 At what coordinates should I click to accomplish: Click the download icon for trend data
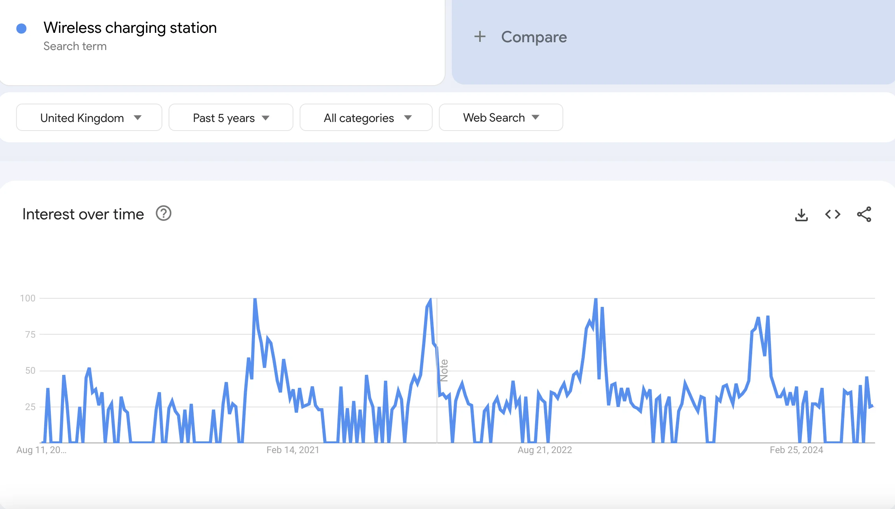[801, 215]
